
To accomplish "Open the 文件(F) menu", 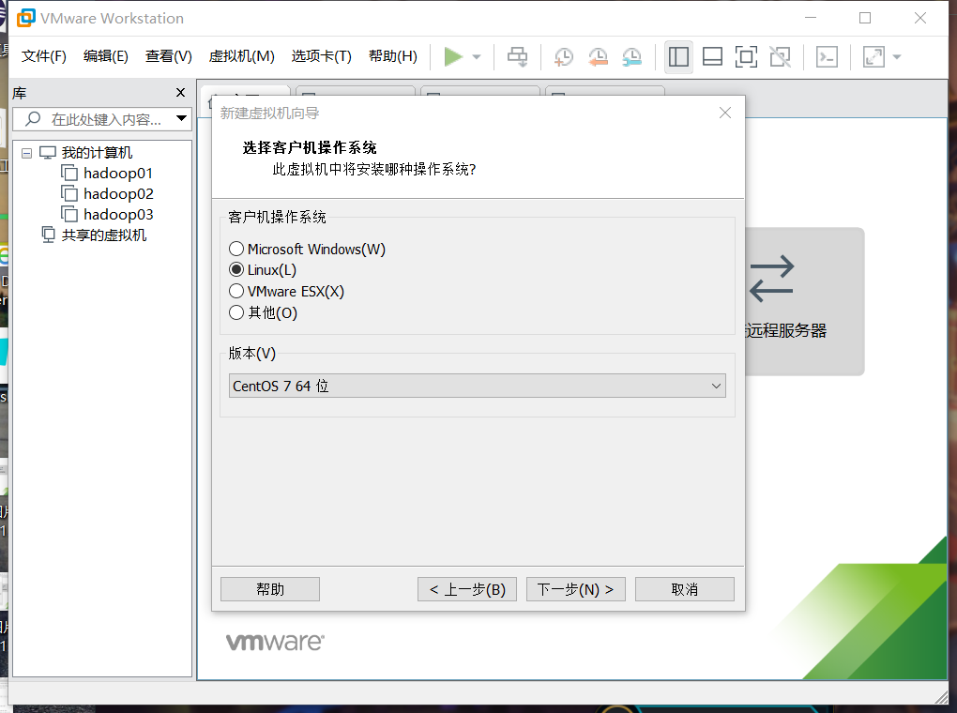I will pyautogui.click(x=44, y=56).
